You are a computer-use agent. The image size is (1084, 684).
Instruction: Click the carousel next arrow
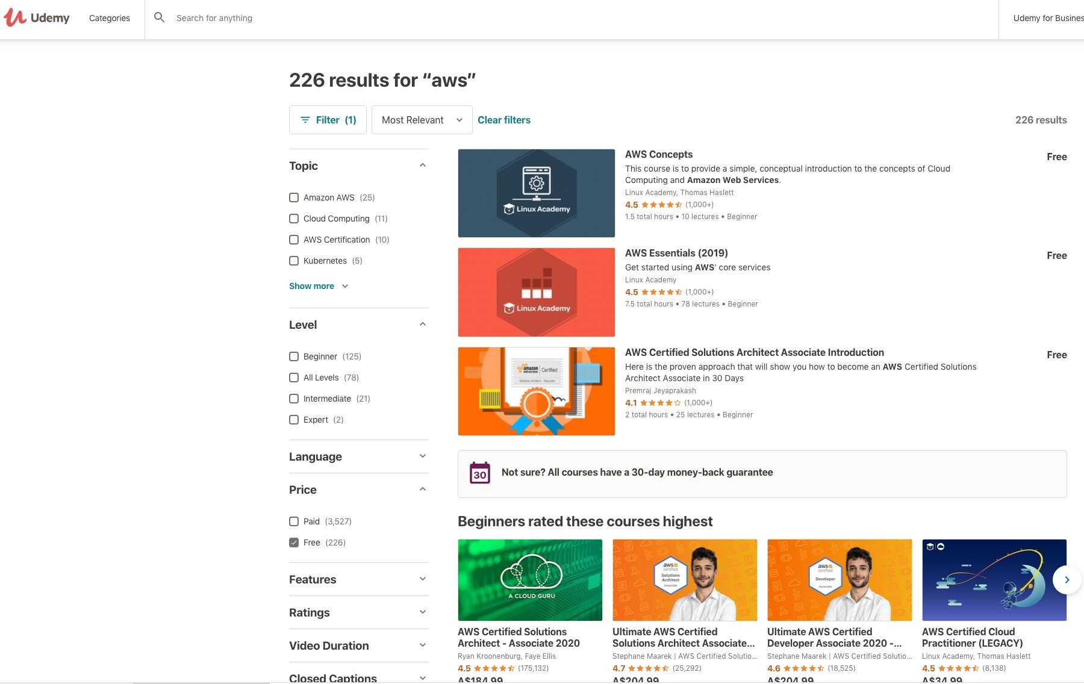click(1067, 580)
